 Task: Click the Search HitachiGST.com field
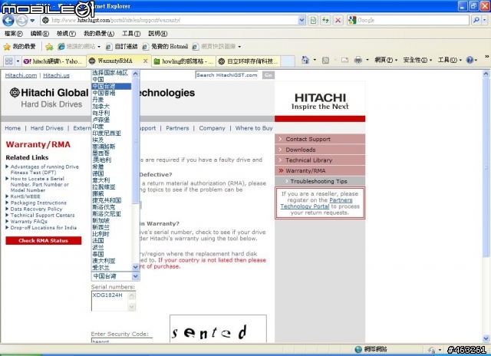pos(227,75)
